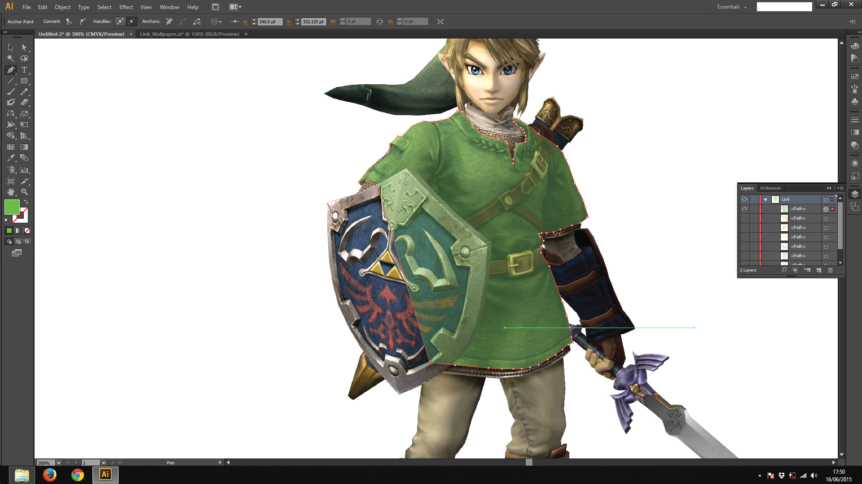The width and height of the screenshot is (862, 484).
Task: Click the green Fill color swatch
Action: pyautogui.click(x=12, y=207)
